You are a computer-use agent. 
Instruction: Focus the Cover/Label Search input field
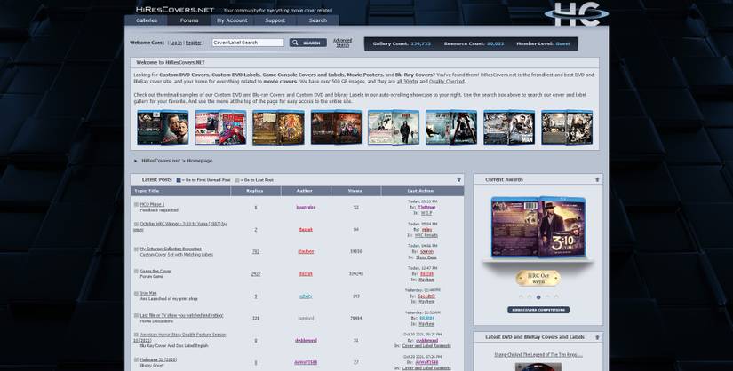click(248, 43)
